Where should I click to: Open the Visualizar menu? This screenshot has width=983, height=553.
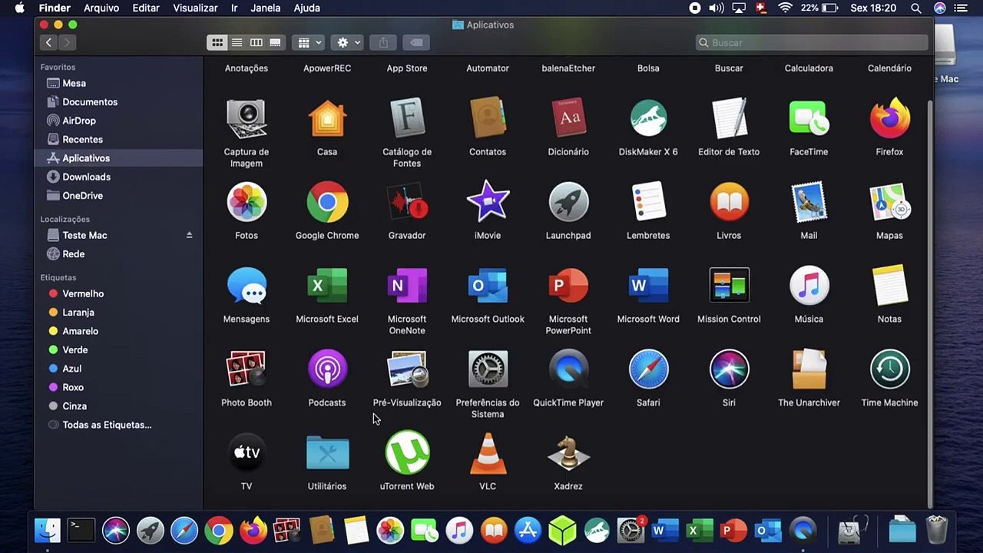pyautogui.click(x=195, y=8)
